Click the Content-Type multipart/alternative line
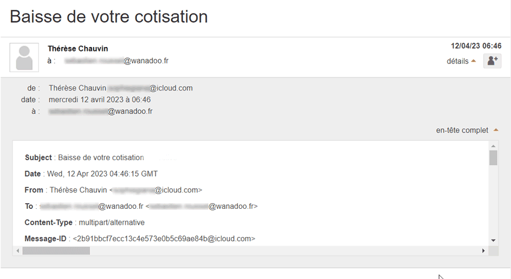Viewport: 511px width, 279px height. point(85,222)
